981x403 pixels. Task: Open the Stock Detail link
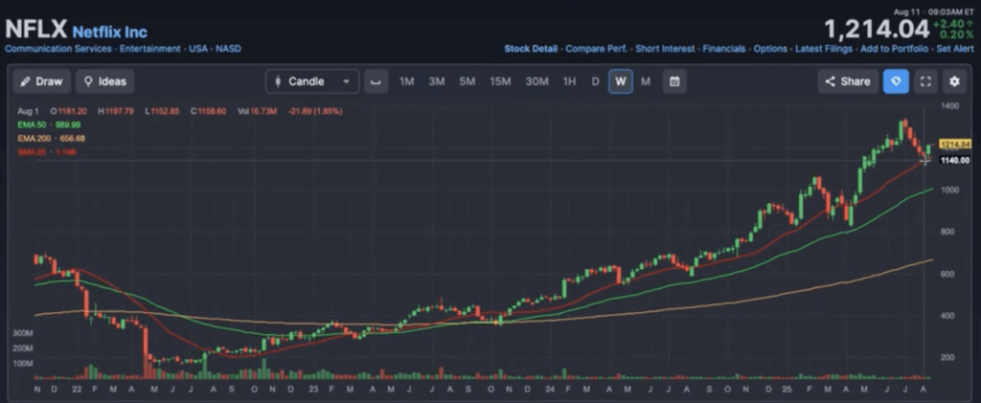tap(531, 49)
